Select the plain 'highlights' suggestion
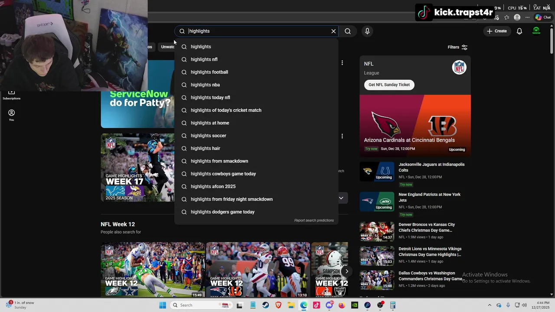 [x=256, y=47]
